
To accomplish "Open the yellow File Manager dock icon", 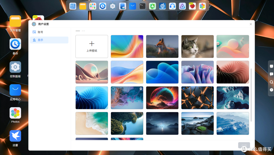I will tap(83, 6).
